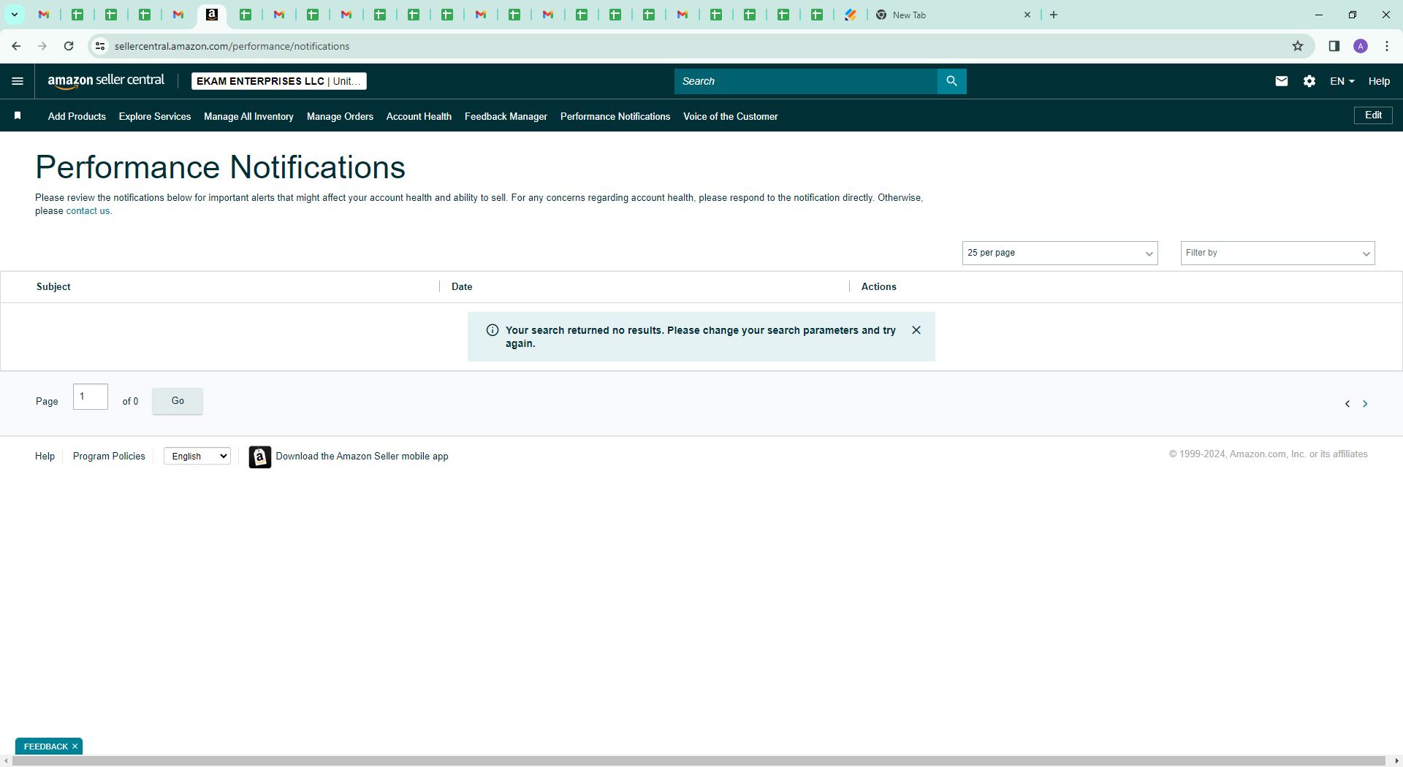This screenshot has height=767, width=1403.
Task: Reload the page
Action: tap(69, 46)
